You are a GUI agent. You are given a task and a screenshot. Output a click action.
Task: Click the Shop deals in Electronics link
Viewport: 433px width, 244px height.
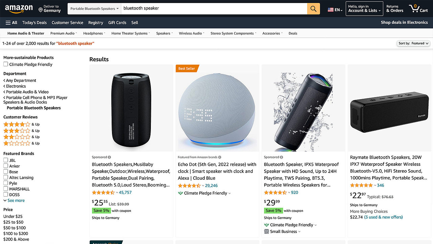pyautogui.click(x=404, y=22)
